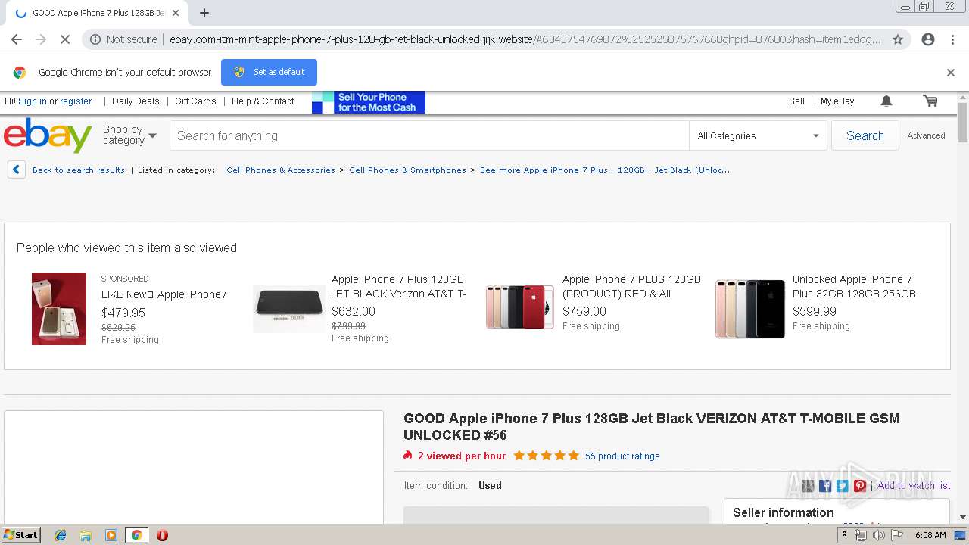Click the Sell menu item

(x=796, y=101)
